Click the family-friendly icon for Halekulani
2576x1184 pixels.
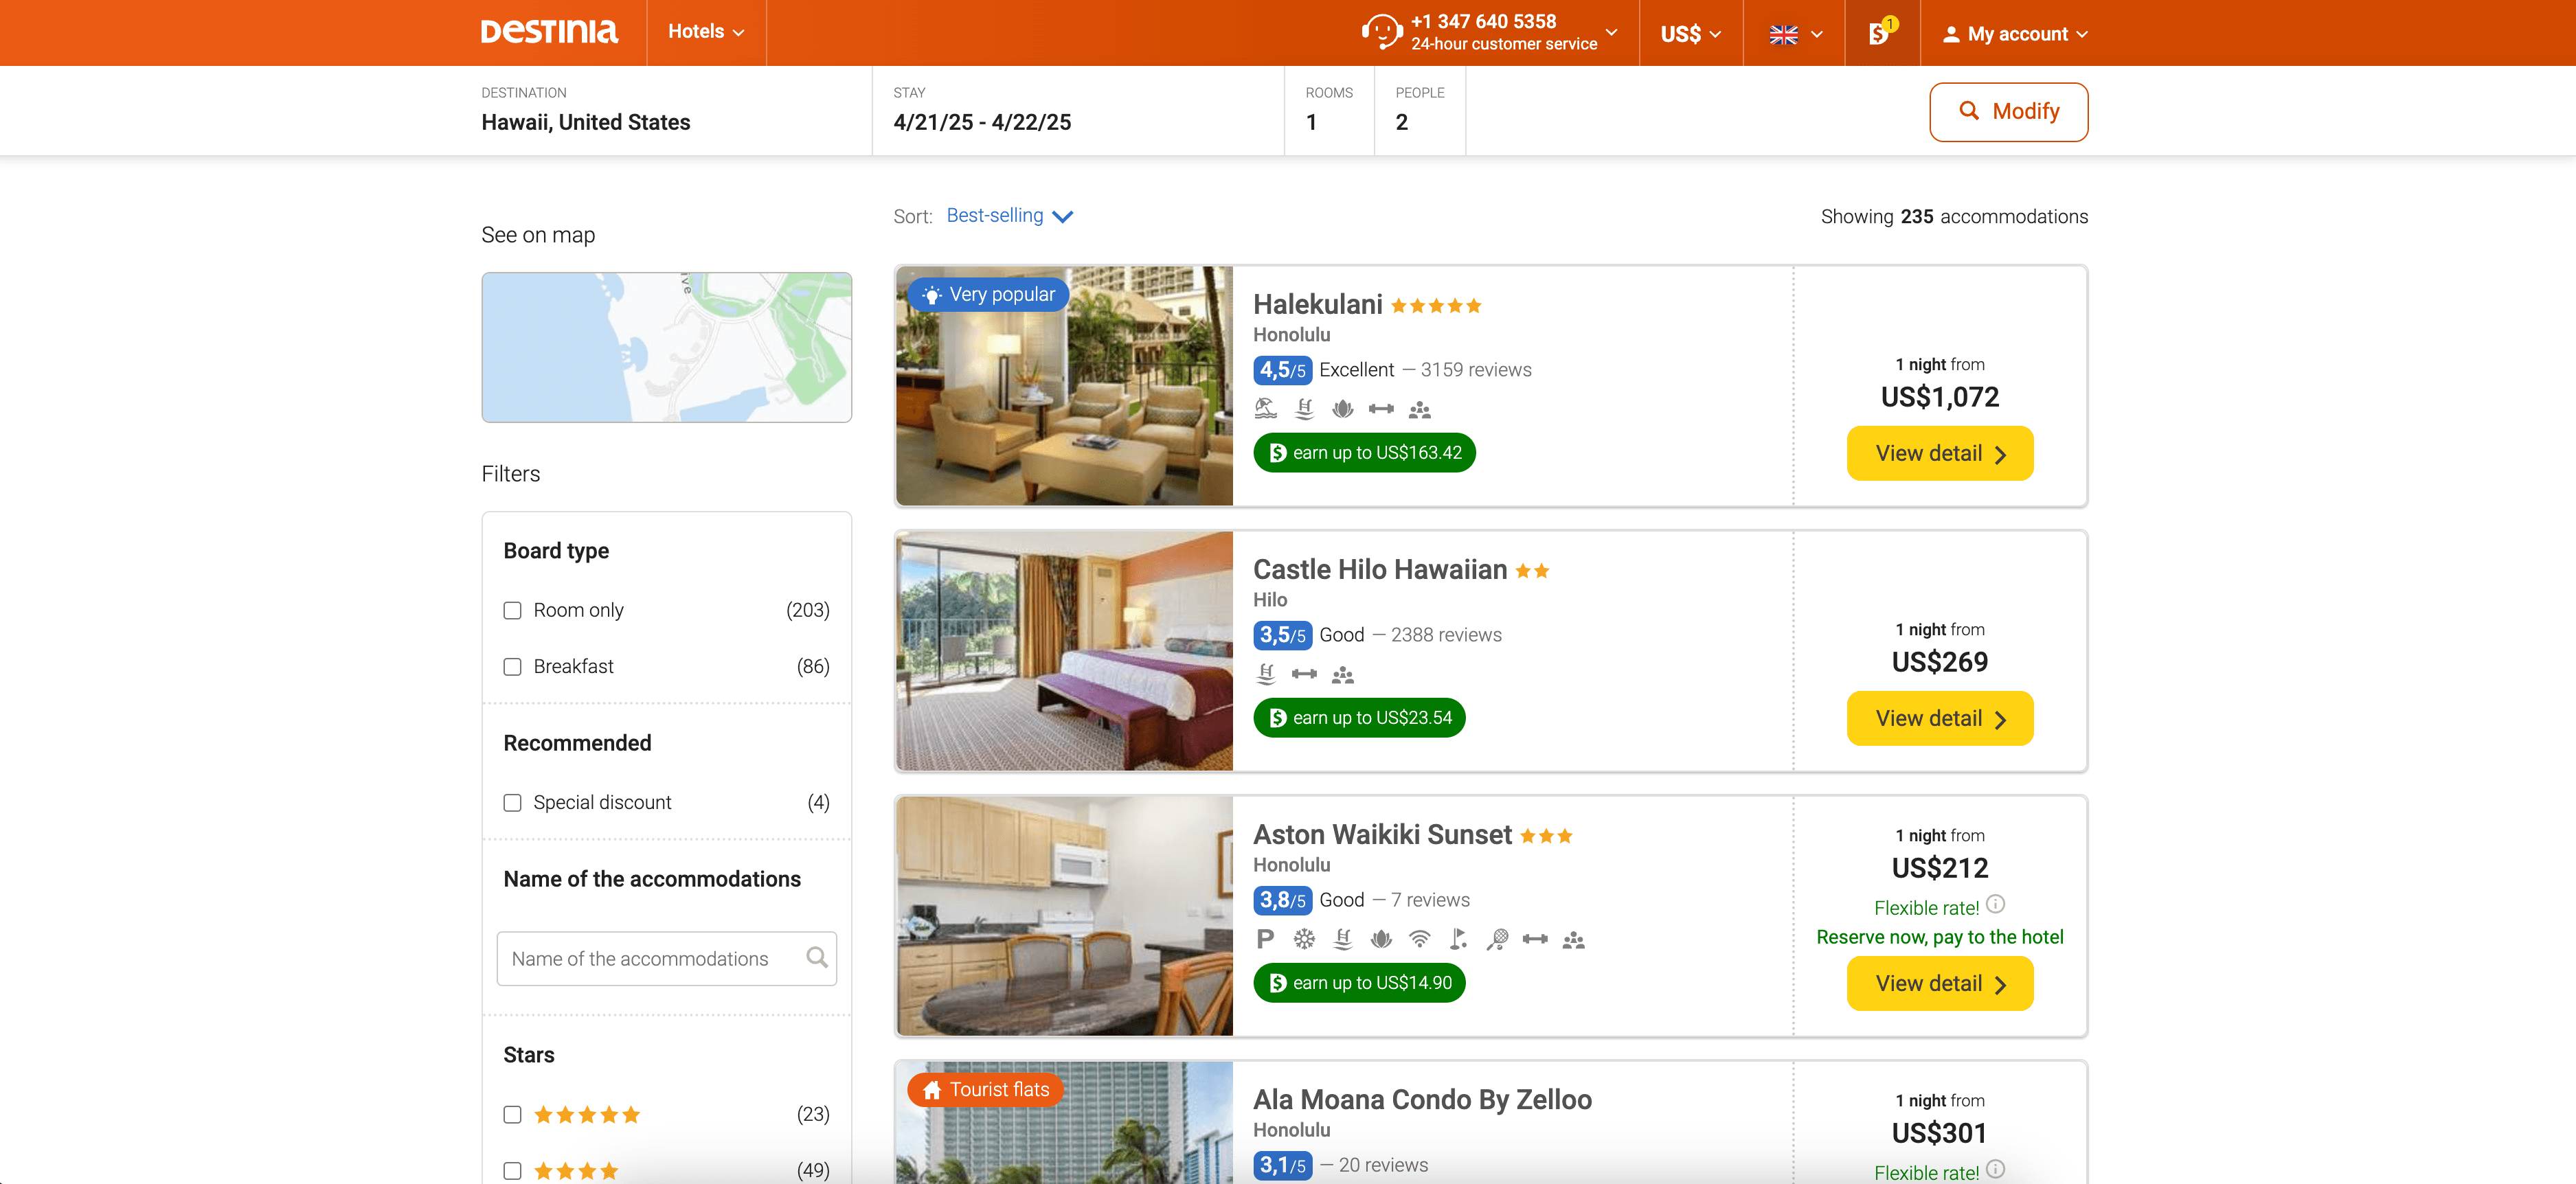point(1419,409)
